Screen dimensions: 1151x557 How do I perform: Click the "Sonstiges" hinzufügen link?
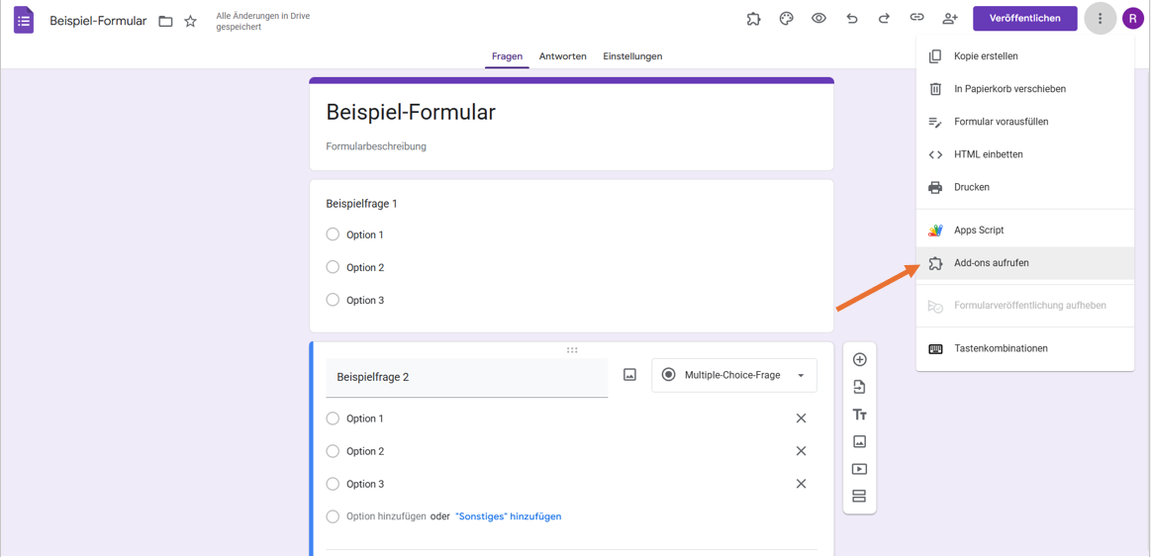(x=508, y=516)
